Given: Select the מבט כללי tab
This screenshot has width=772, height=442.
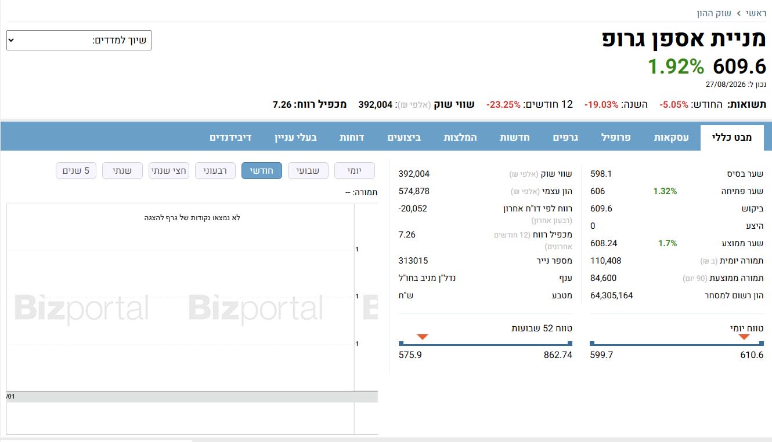Looking at the screenshot, I should pos(731,138).
